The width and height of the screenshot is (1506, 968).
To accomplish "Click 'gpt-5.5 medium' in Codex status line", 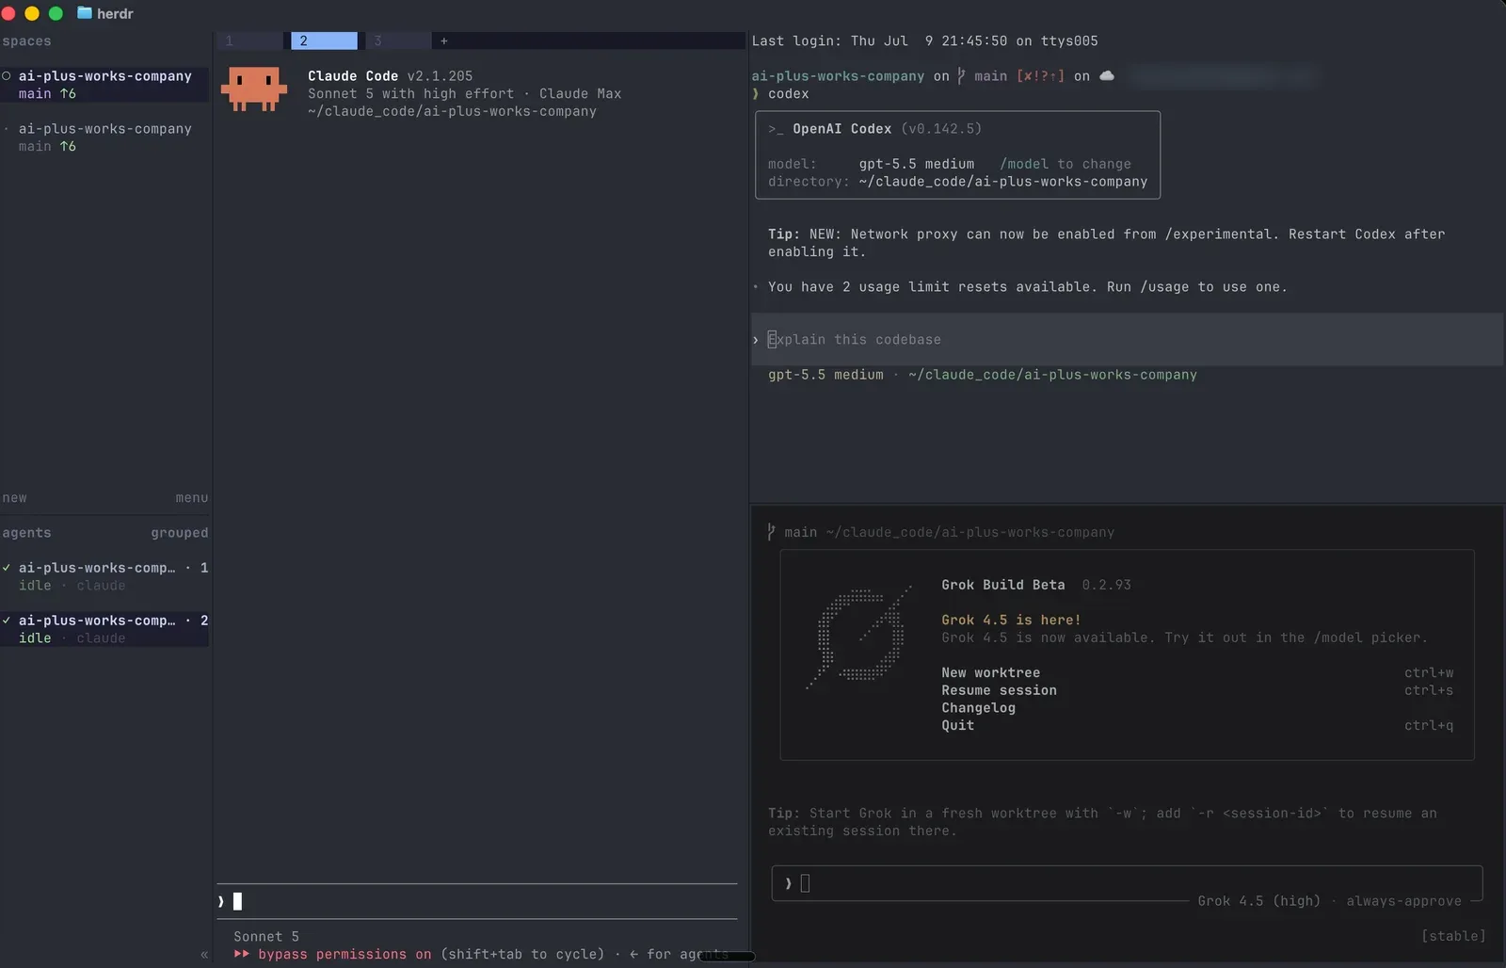I will click(x=825, y=375).
